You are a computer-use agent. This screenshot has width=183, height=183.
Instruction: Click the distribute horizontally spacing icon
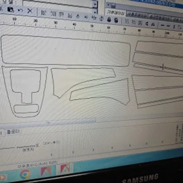94,18
